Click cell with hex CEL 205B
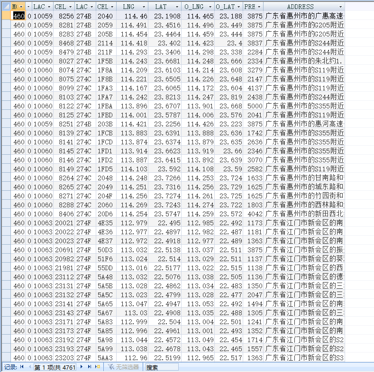Screen dimensions: 374x372 106,34
